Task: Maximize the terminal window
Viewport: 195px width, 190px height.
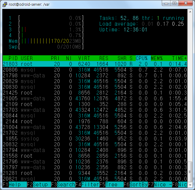Action: pyautogui.click(x=174, y=4)
